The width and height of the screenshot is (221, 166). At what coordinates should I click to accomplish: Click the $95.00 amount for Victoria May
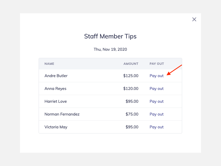(x=132, y=127)
